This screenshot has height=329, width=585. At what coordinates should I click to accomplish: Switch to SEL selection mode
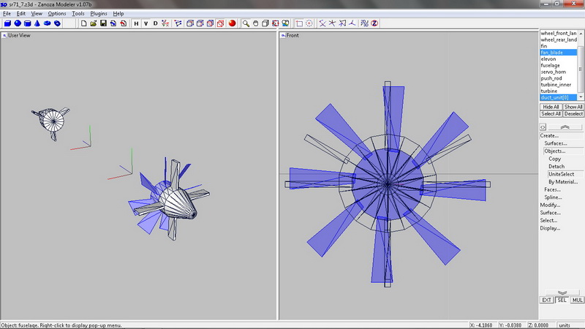point(562,300)
